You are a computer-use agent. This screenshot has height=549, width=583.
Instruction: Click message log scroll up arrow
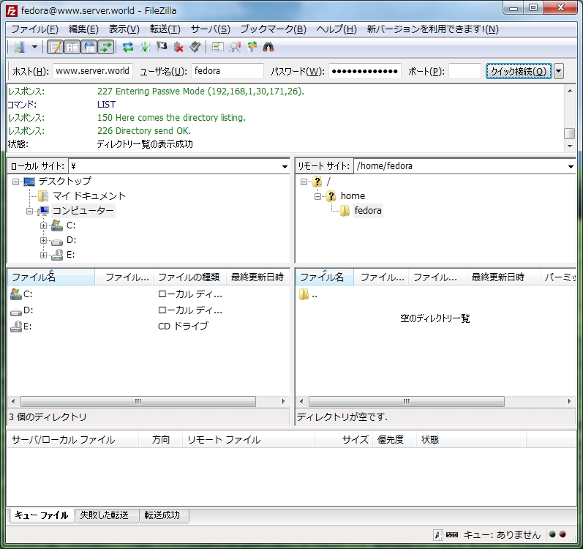[x=570, y=91]
